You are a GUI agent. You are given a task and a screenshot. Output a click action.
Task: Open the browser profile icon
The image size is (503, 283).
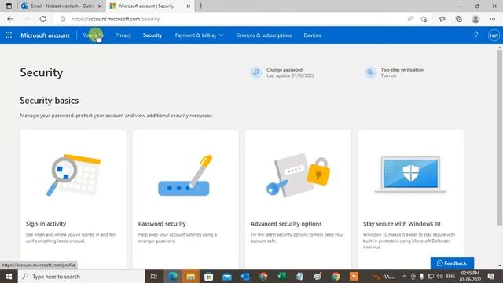point(475,19)
